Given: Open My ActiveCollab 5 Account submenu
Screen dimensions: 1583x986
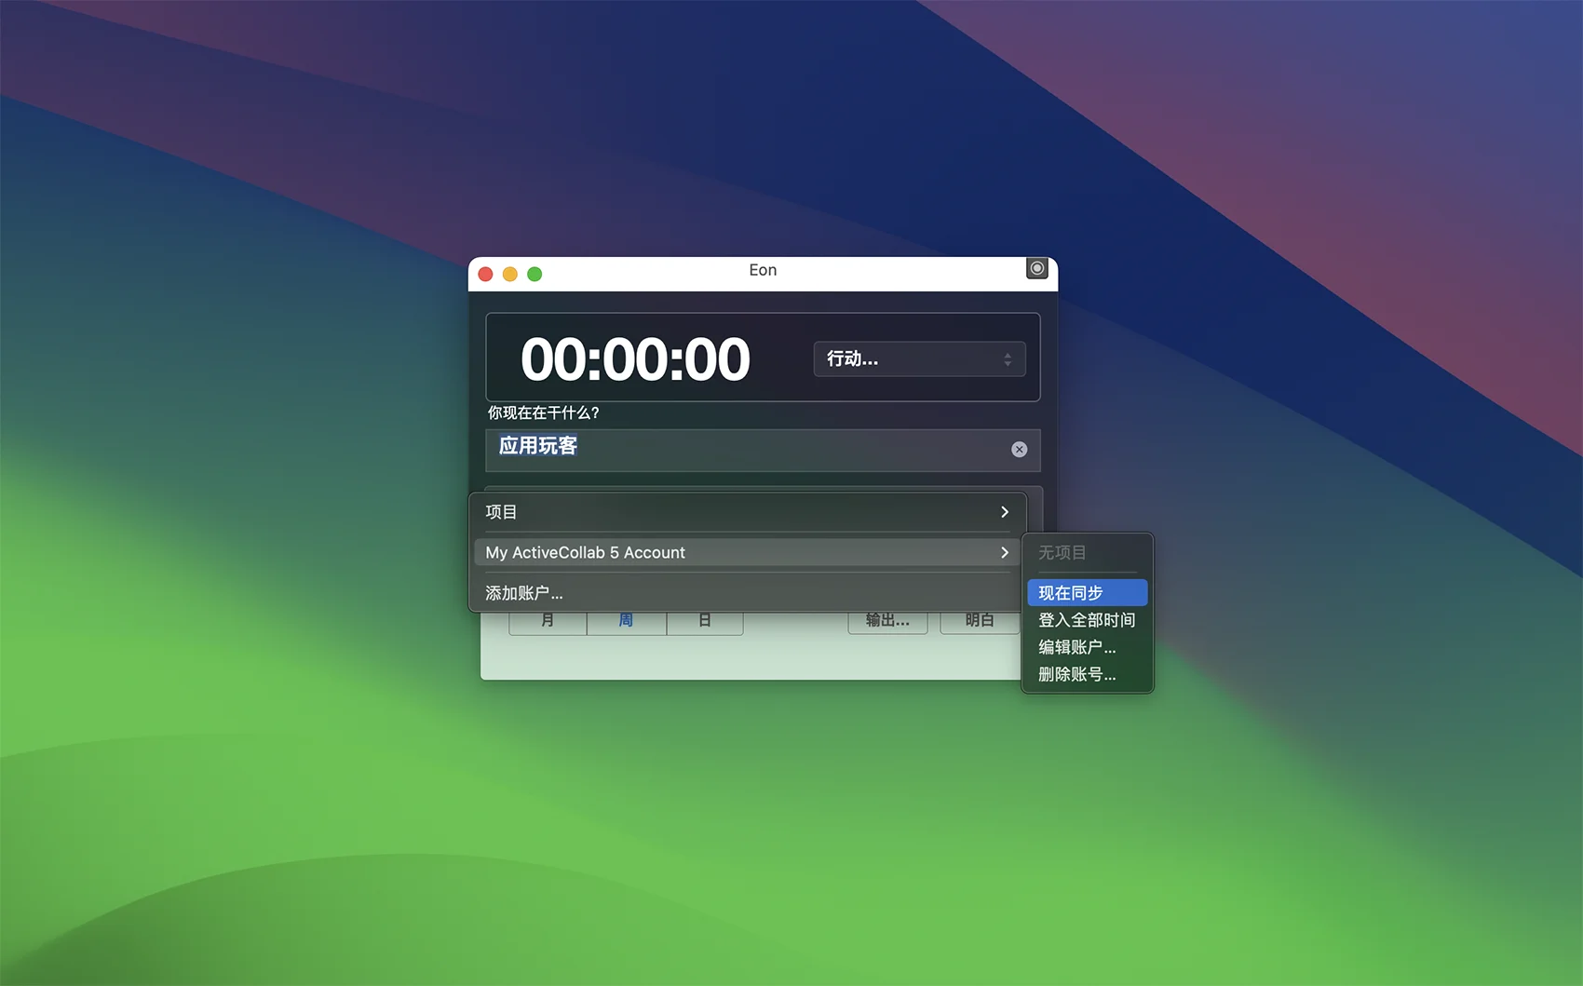Looking at the screenshot, I should (x=747, y=552).
